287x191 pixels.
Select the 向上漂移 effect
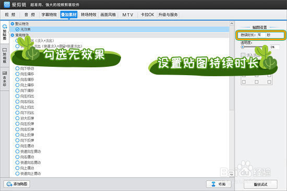click(25, 85)
